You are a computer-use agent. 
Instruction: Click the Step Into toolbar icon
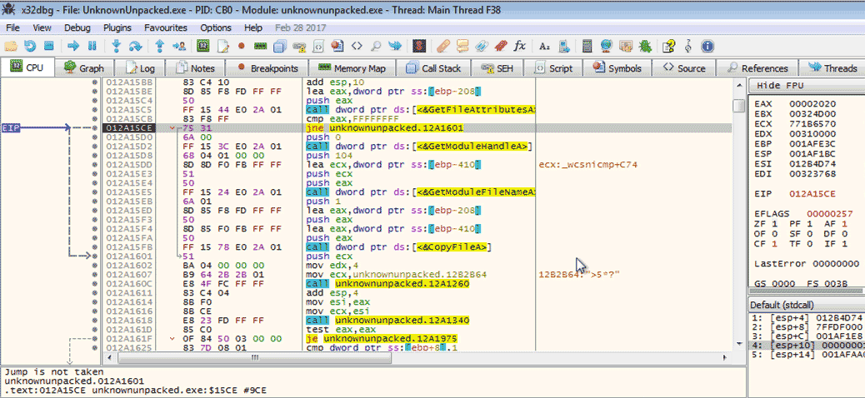pyautogui.click(x=117, y=46)
